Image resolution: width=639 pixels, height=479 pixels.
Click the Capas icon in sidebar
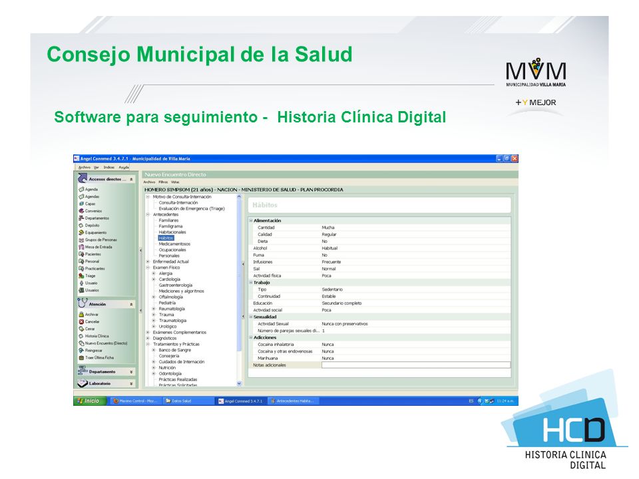click(x=81, y=204)
